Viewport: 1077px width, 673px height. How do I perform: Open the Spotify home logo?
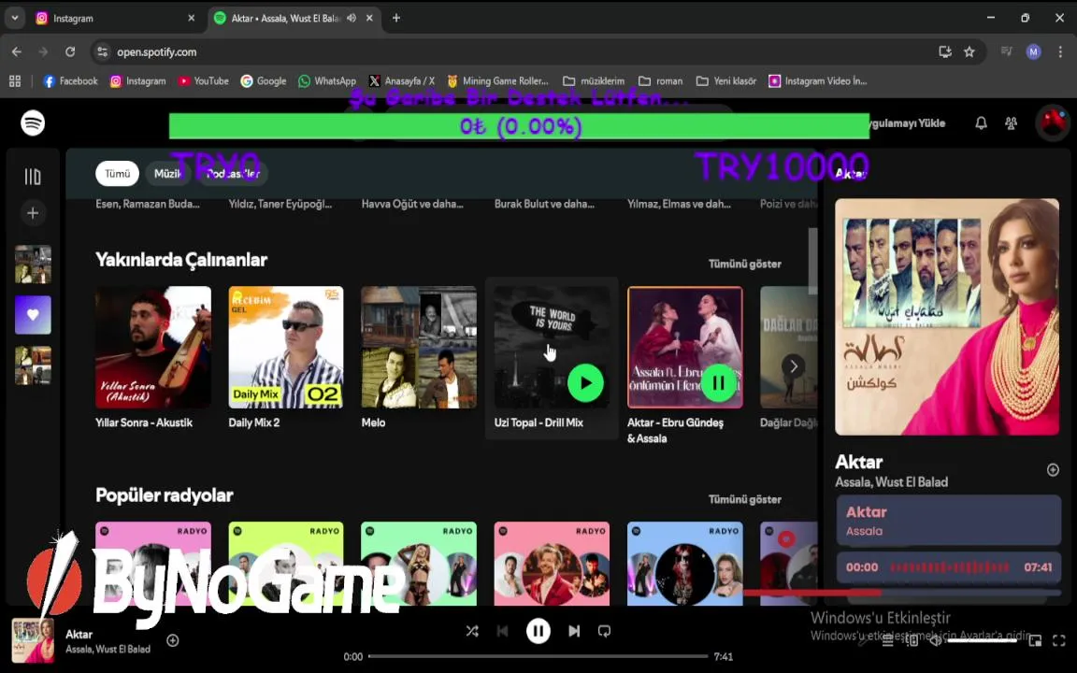(x=33, y=123)
